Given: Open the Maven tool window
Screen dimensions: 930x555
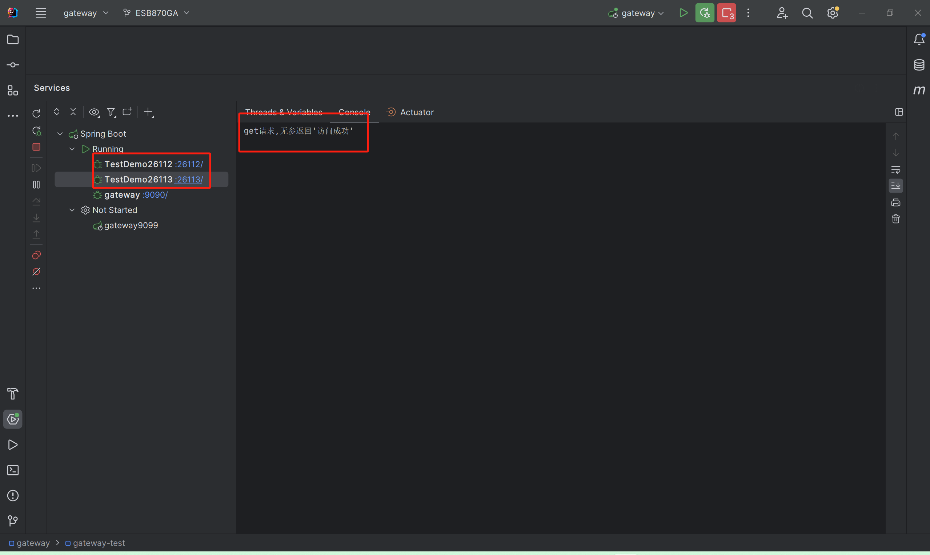Looking at the screenshot, I should [919, 90].
